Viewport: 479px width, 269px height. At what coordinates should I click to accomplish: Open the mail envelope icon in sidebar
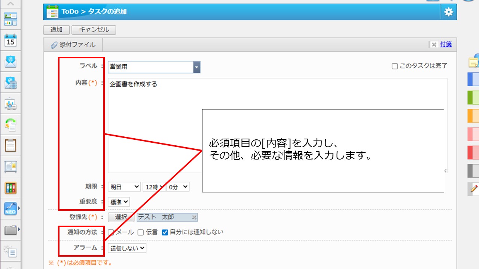coord(10,61)
